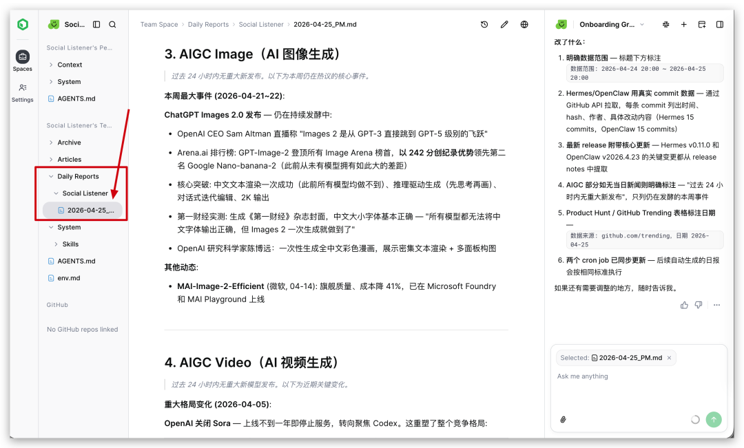Remove selected file 2026-04-25_PM.md chip
This screenshot has width=744, height=448.
pyautogui.click(x=669, y=358)
